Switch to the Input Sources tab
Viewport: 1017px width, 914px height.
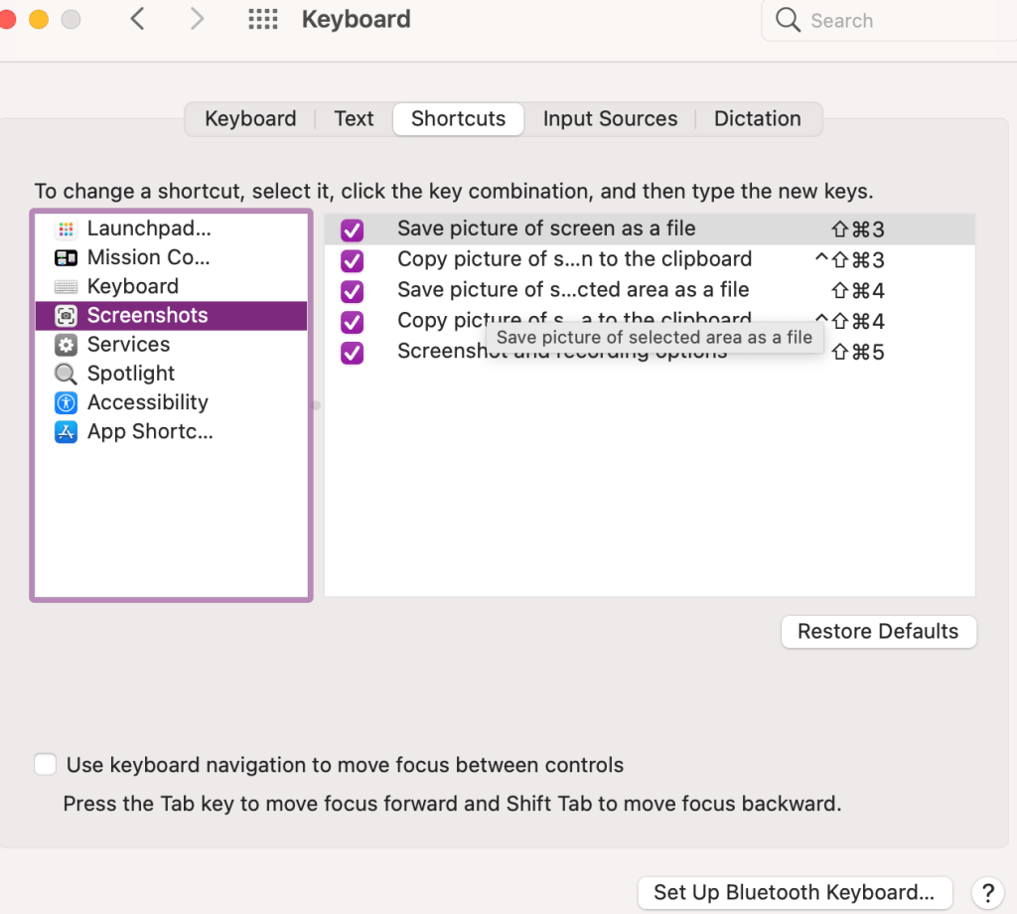pyautogui.click(x=610, y=119)
